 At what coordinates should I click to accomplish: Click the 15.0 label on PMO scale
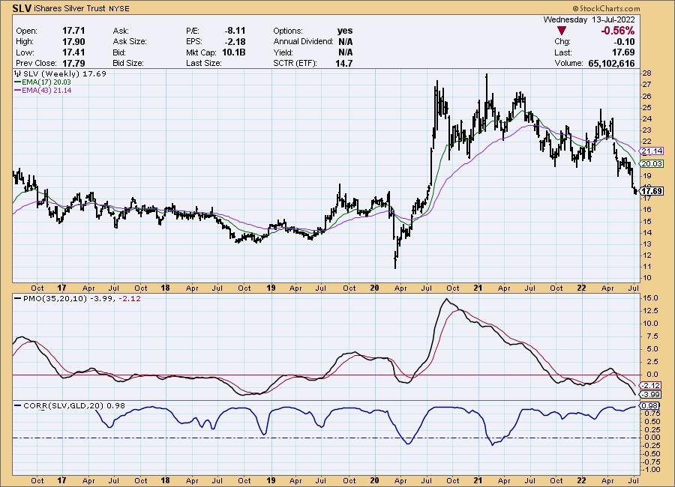click(650, 297)
